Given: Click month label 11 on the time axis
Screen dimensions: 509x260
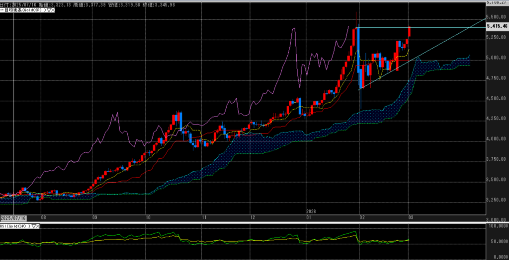Looking at the screenshot, I should (204, 218).
